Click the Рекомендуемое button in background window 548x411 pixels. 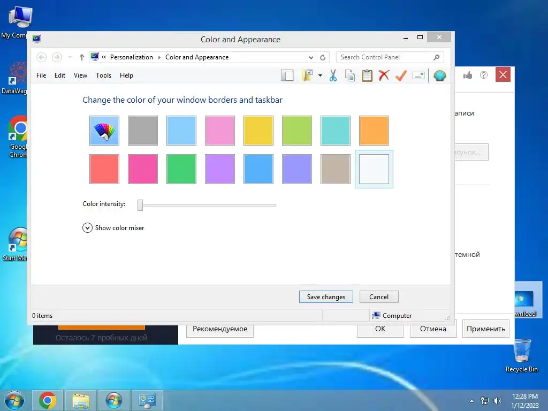[x=220, y=329]
